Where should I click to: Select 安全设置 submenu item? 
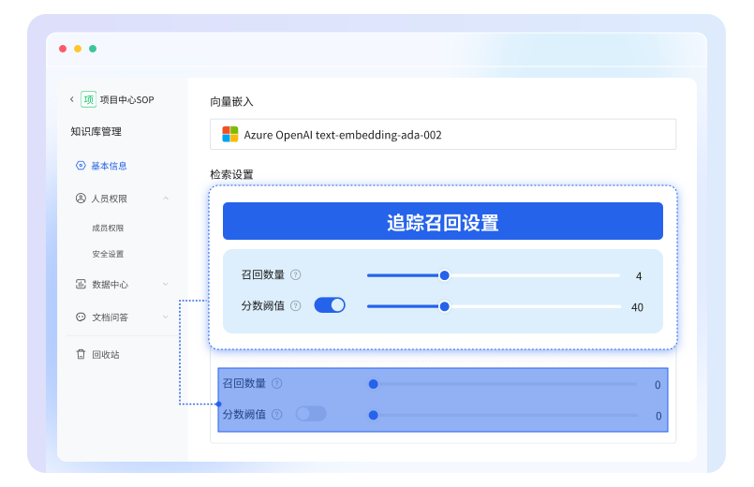(x=108, y=254)
